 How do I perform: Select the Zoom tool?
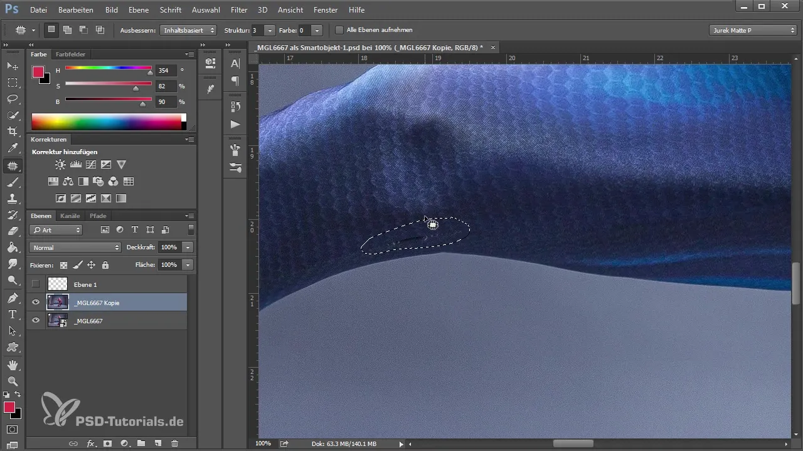12,381
